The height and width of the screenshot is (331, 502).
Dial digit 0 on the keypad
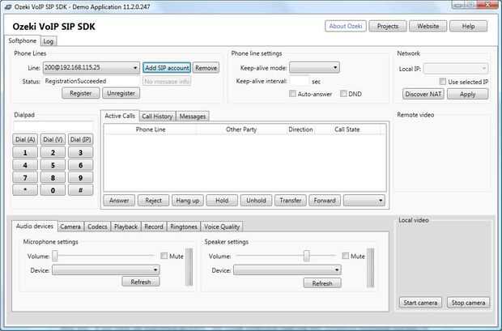pyautogui.click(x=53, y=190)
